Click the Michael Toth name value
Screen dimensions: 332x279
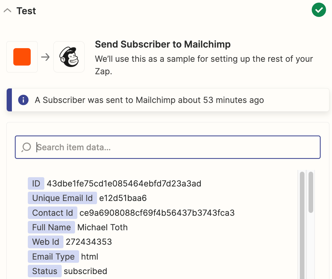[x=103, y=227]
